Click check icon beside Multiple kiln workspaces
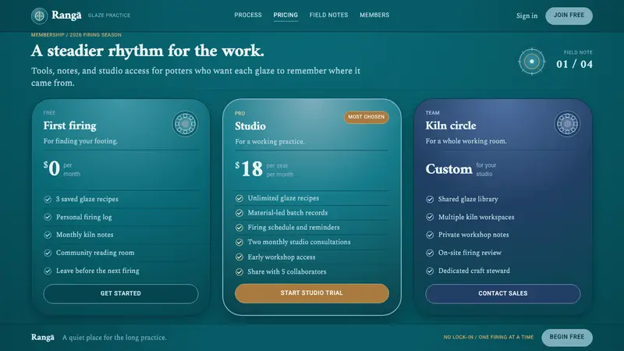Image resolution: width=624 pixels, height=351 pixels. coord(430,217)
